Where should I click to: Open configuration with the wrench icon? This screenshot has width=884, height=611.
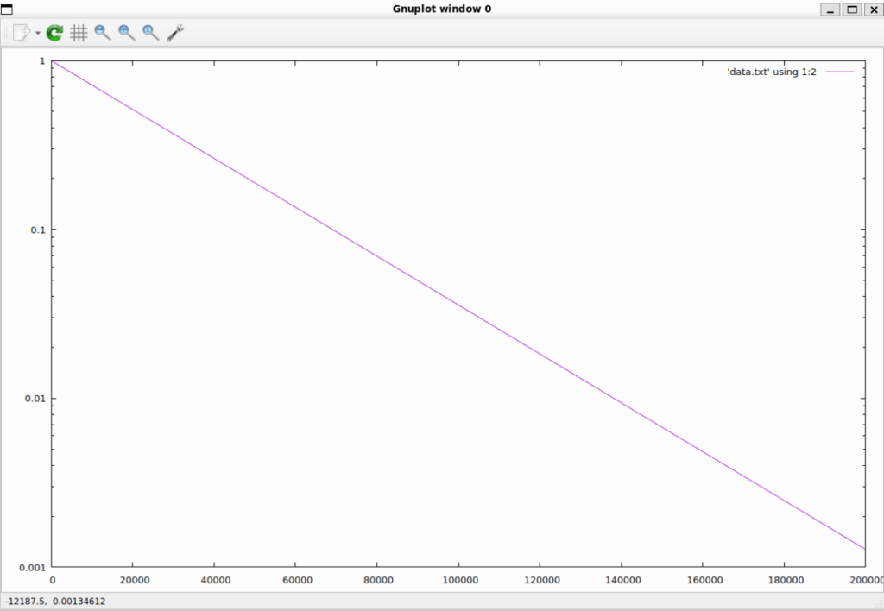[x=175, y=33]
